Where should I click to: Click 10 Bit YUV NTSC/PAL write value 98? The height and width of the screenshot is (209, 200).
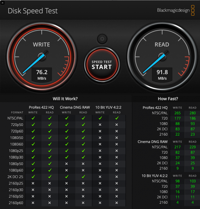pyautogui.click(x=177, y=181)
